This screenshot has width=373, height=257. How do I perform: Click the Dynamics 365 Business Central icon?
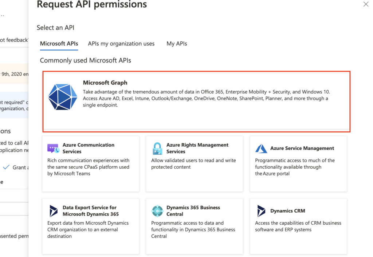tap(157, 211)
